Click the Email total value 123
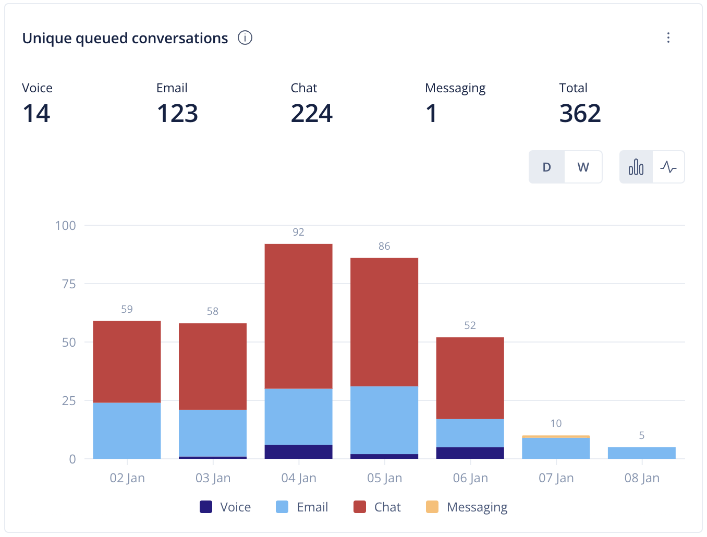Viewport: 707px width, 537px height. pyautogui.click(x=177, y=113)
